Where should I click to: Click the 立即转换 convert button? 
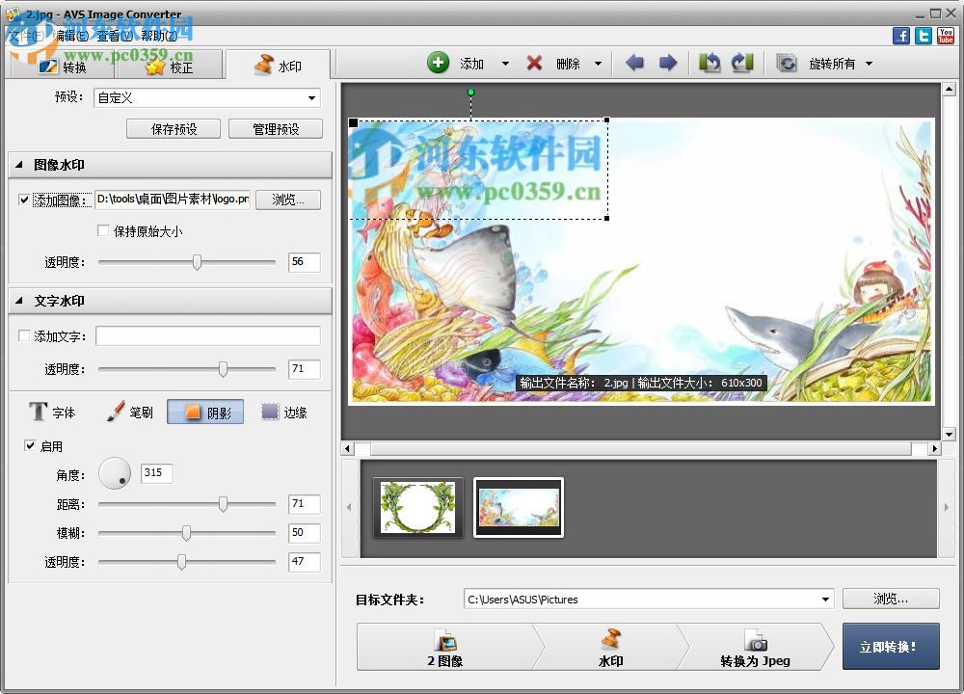(x=891, y=647)
